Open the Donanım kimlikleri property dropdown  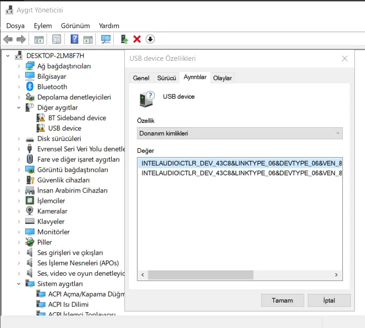pos(240,133)
